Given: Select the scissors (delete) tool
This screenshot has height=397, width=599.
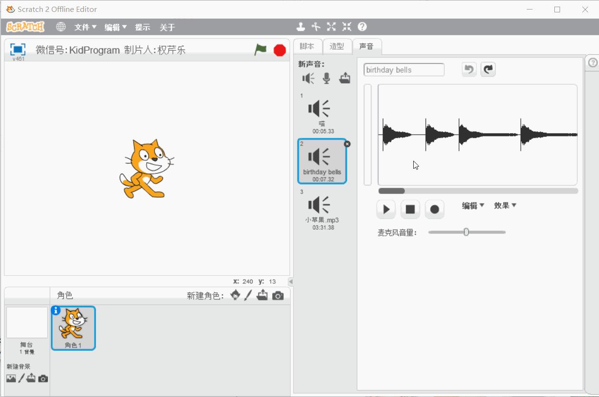Looking at the screenshot, I should [316, 27].
